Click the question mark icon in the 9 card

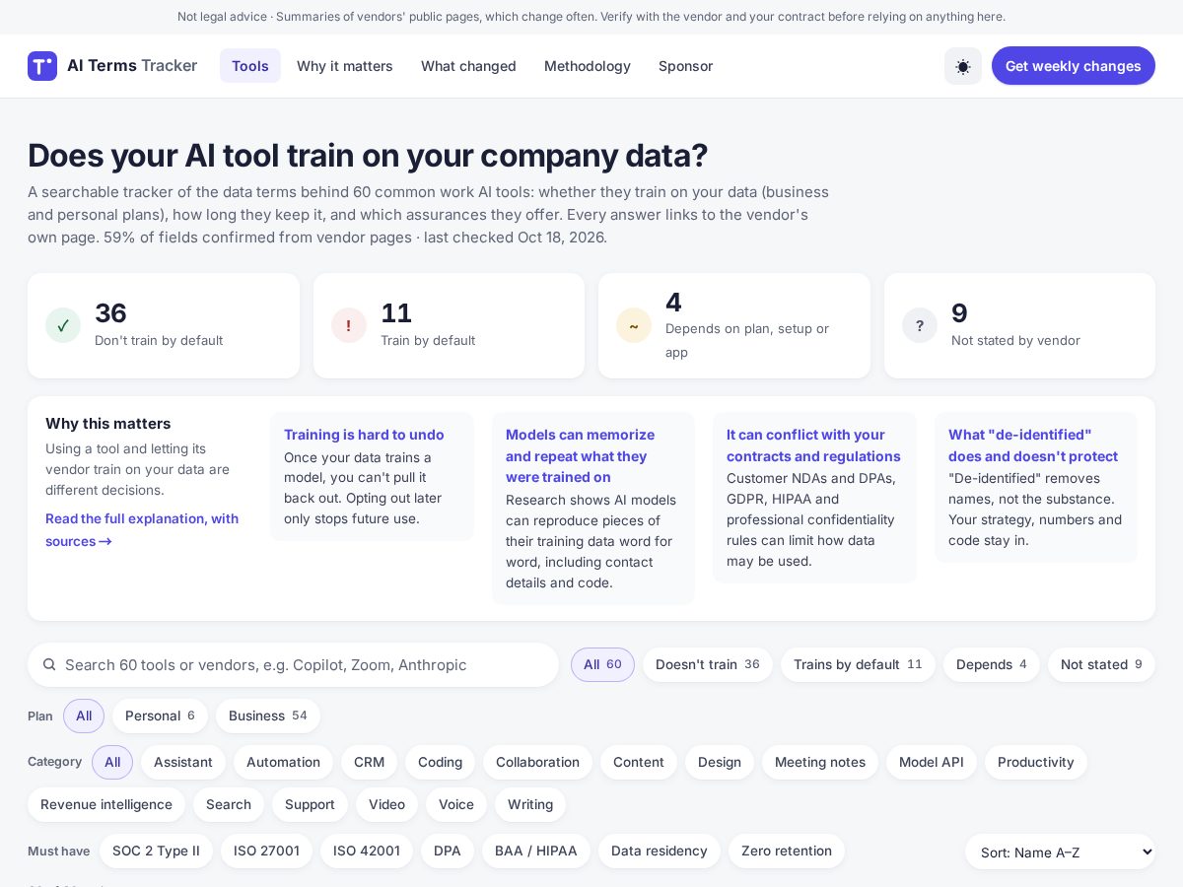coord(920,325)
